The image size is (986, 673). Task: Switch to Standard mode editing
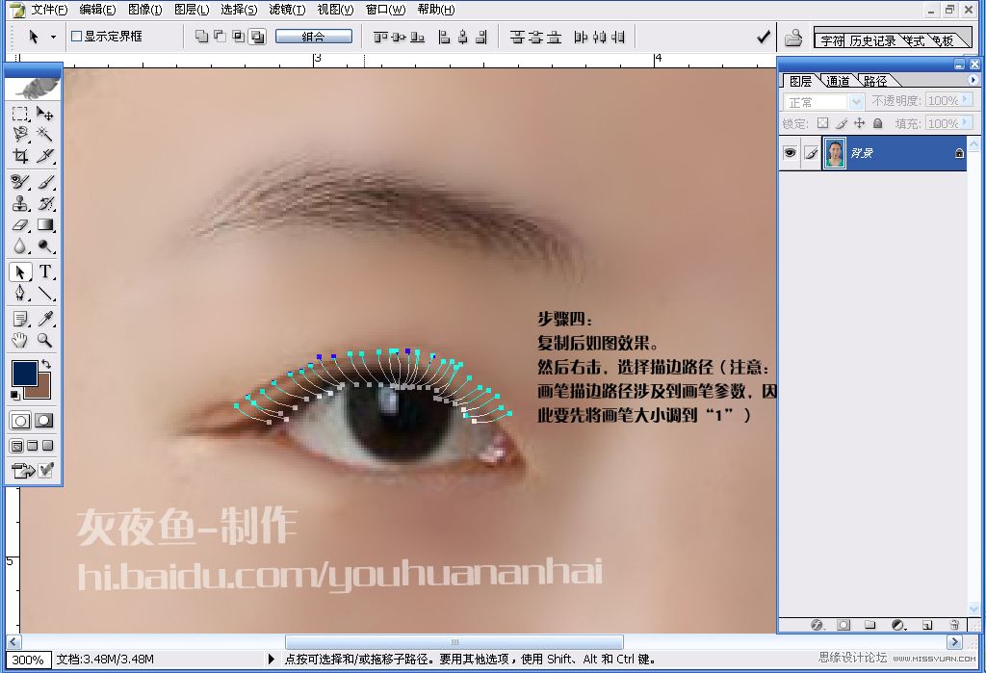click(20, 421)
